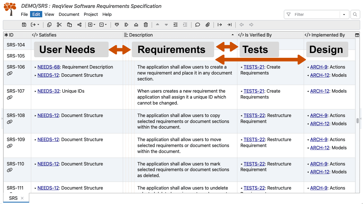This screenshot has width=363, height=204.
Task: Delete the selected requirement permanently
Action: click(x=146, y=25)
